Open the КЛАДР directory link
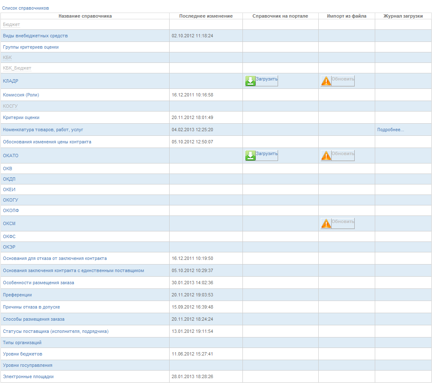 [10, 81]
